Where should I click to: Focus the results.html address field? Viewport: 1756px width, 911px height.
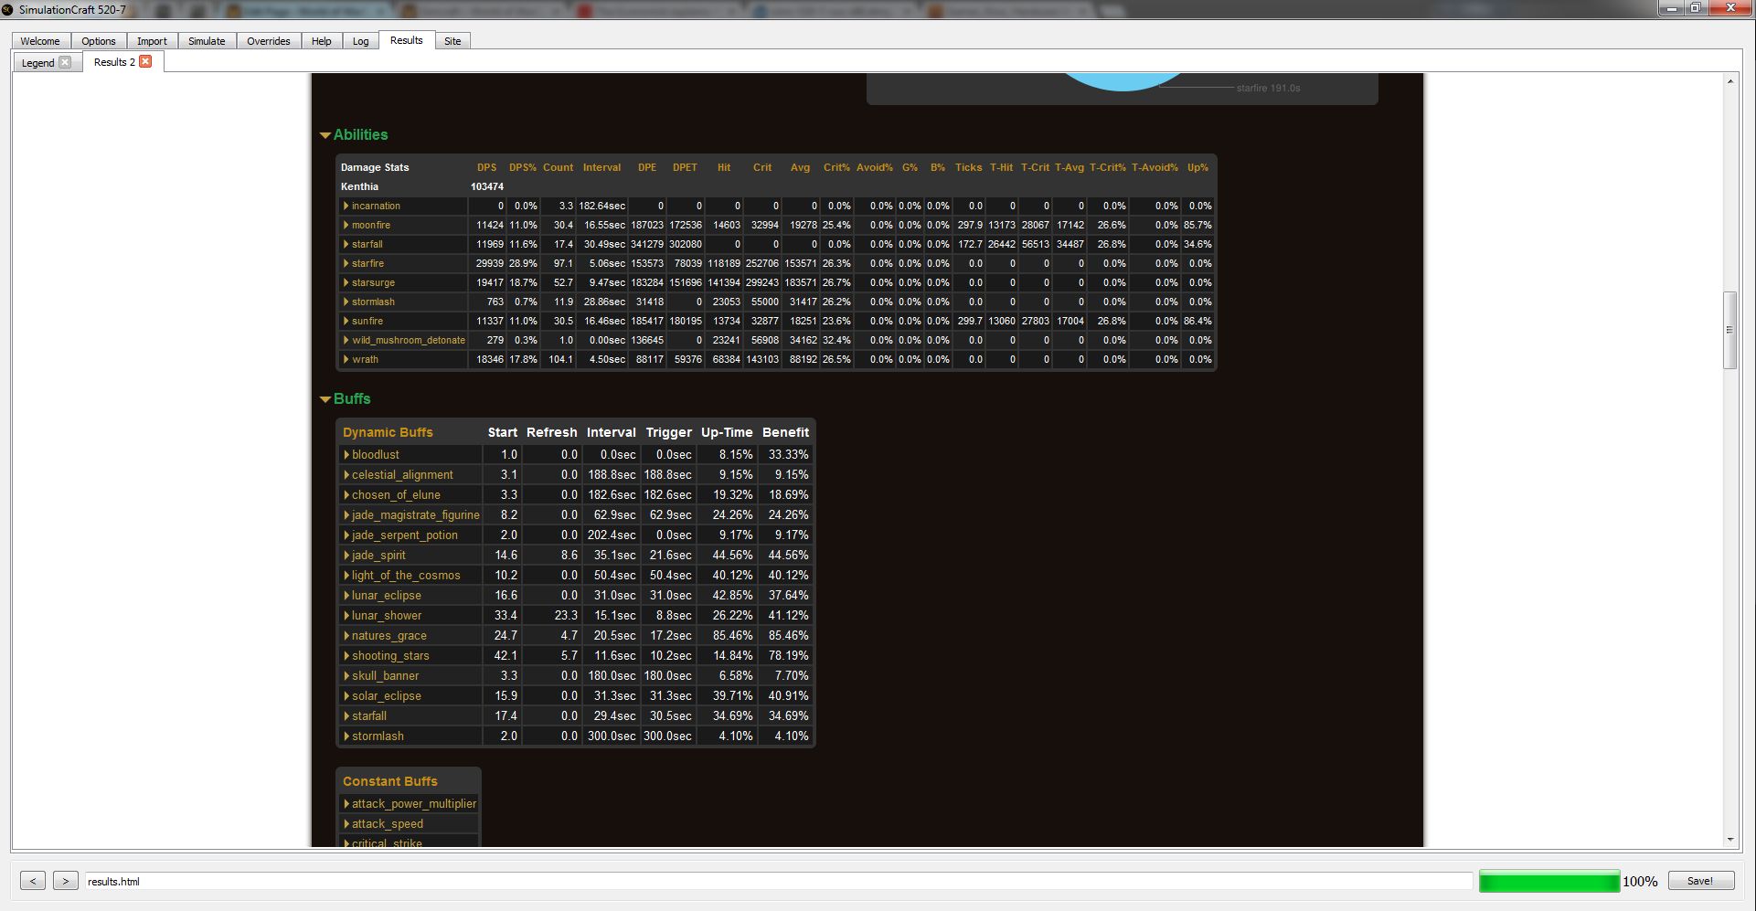(x=778, y=882)
